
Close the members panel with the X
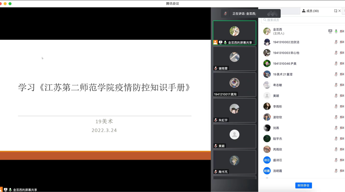[x=340, y=11]
